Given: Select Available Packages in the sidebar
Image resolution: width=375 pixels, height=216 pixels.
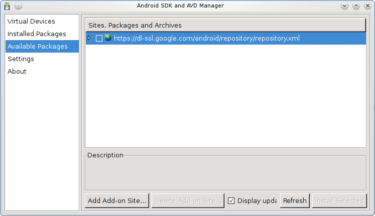Looking at the screenshot, I should point(37,47).
